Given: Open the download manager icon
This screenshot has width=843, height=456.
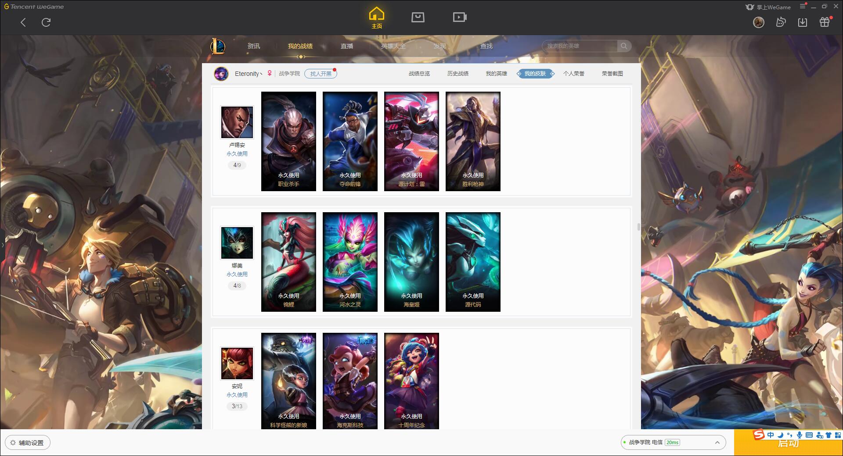Looking at the screenshot, I should point(803,22).
